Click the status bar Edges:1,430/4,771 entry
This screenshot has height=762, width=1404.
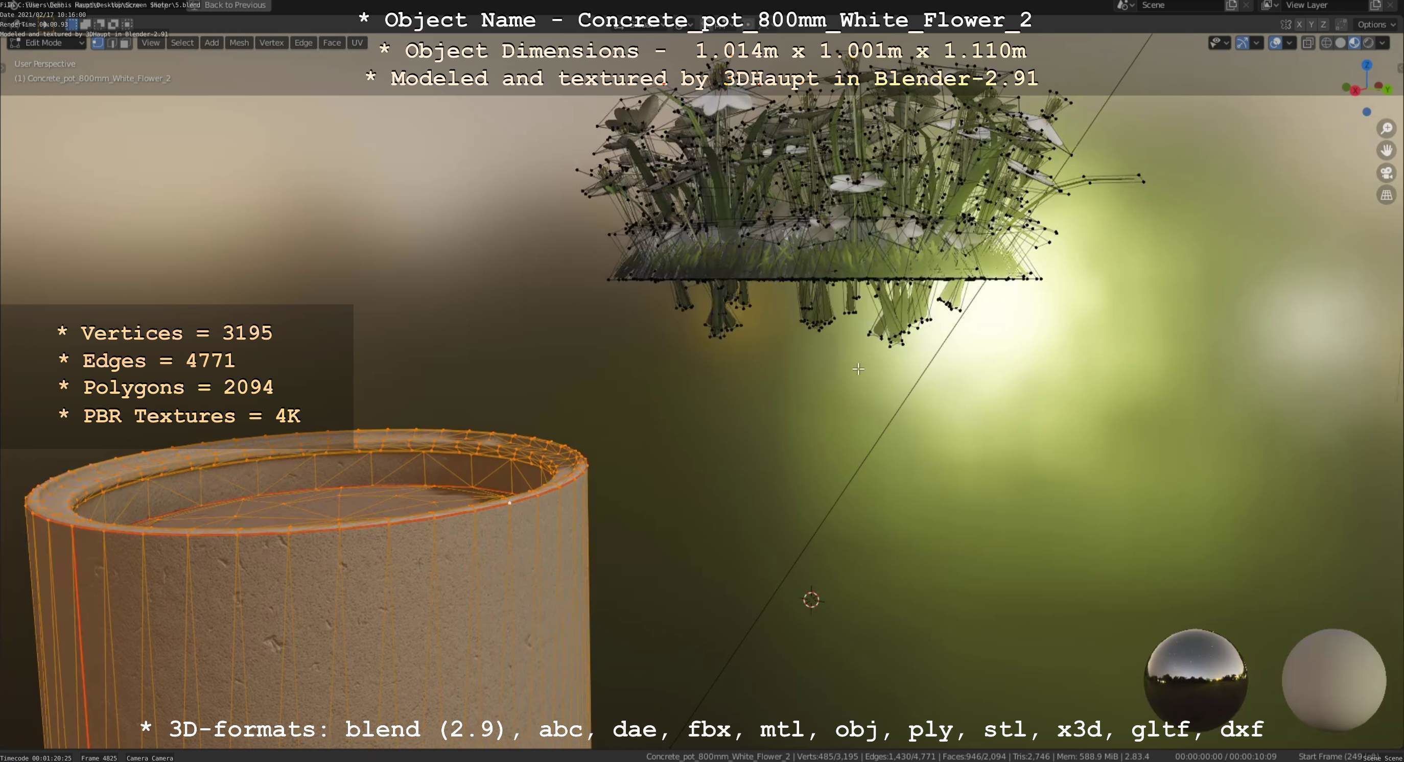(x=900, y=756)
